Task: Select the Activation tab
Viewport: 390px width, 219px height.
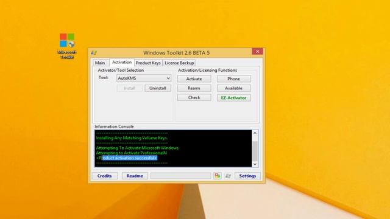Action: [x=122, y=62]
